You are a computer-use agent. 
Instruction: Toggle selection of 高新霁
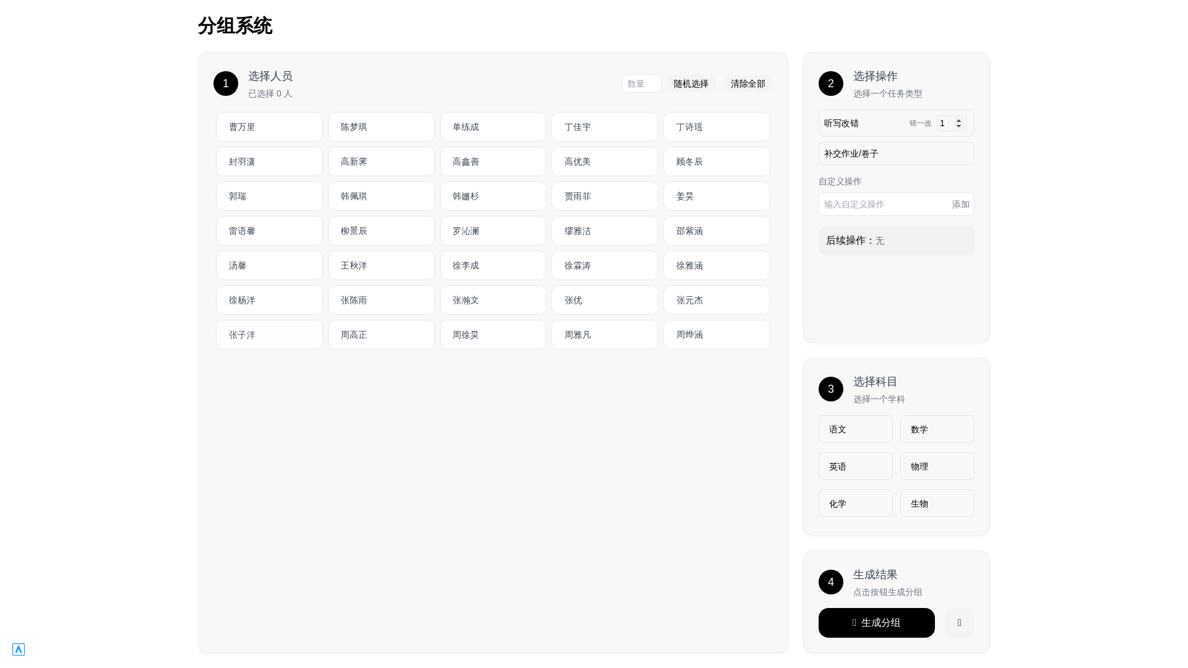[x=381, y=161]
